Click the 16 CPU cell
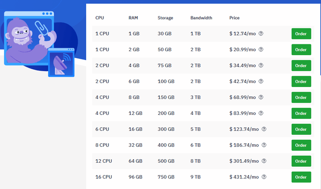Image resolution: width=321 pixels, height=189 pixels. pos(104,177)
